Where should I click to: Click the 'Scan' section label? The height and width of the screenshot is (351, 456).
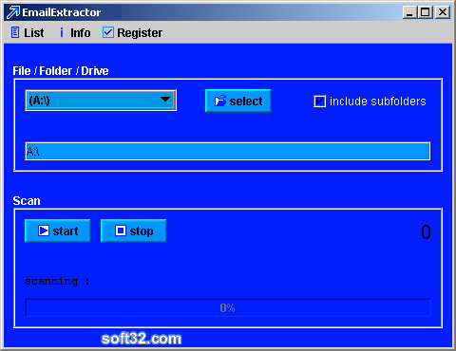click(27, 201)
